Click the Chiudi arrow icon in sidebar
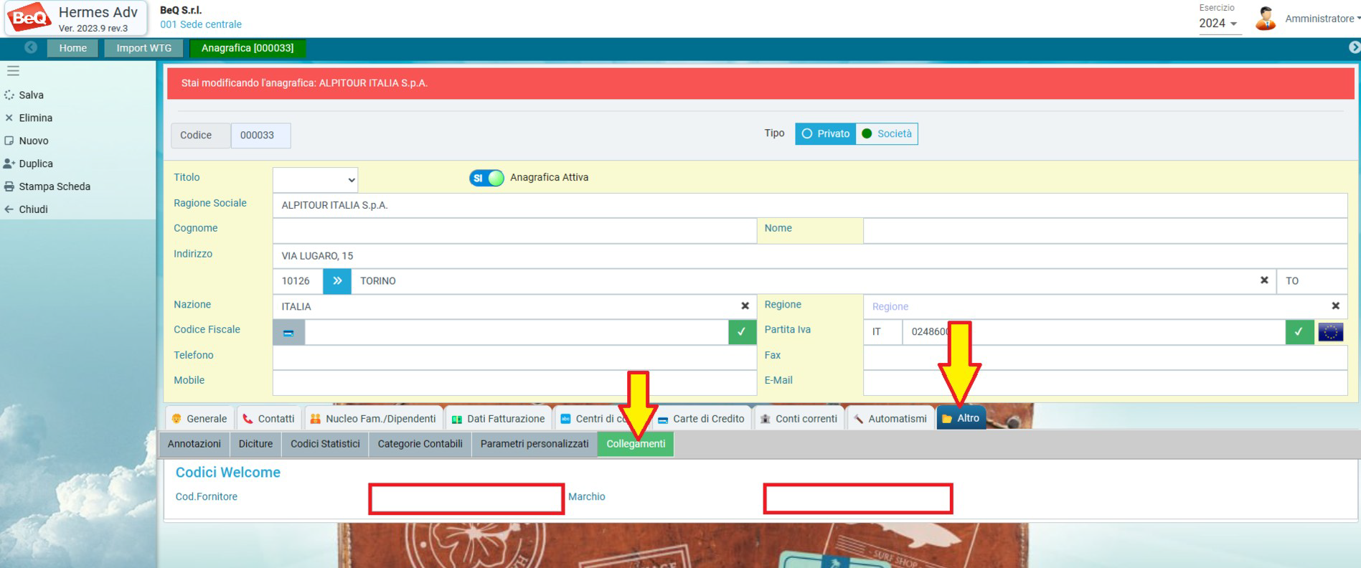The height and width of the screenshot is (568, 1361). (9, 209)
